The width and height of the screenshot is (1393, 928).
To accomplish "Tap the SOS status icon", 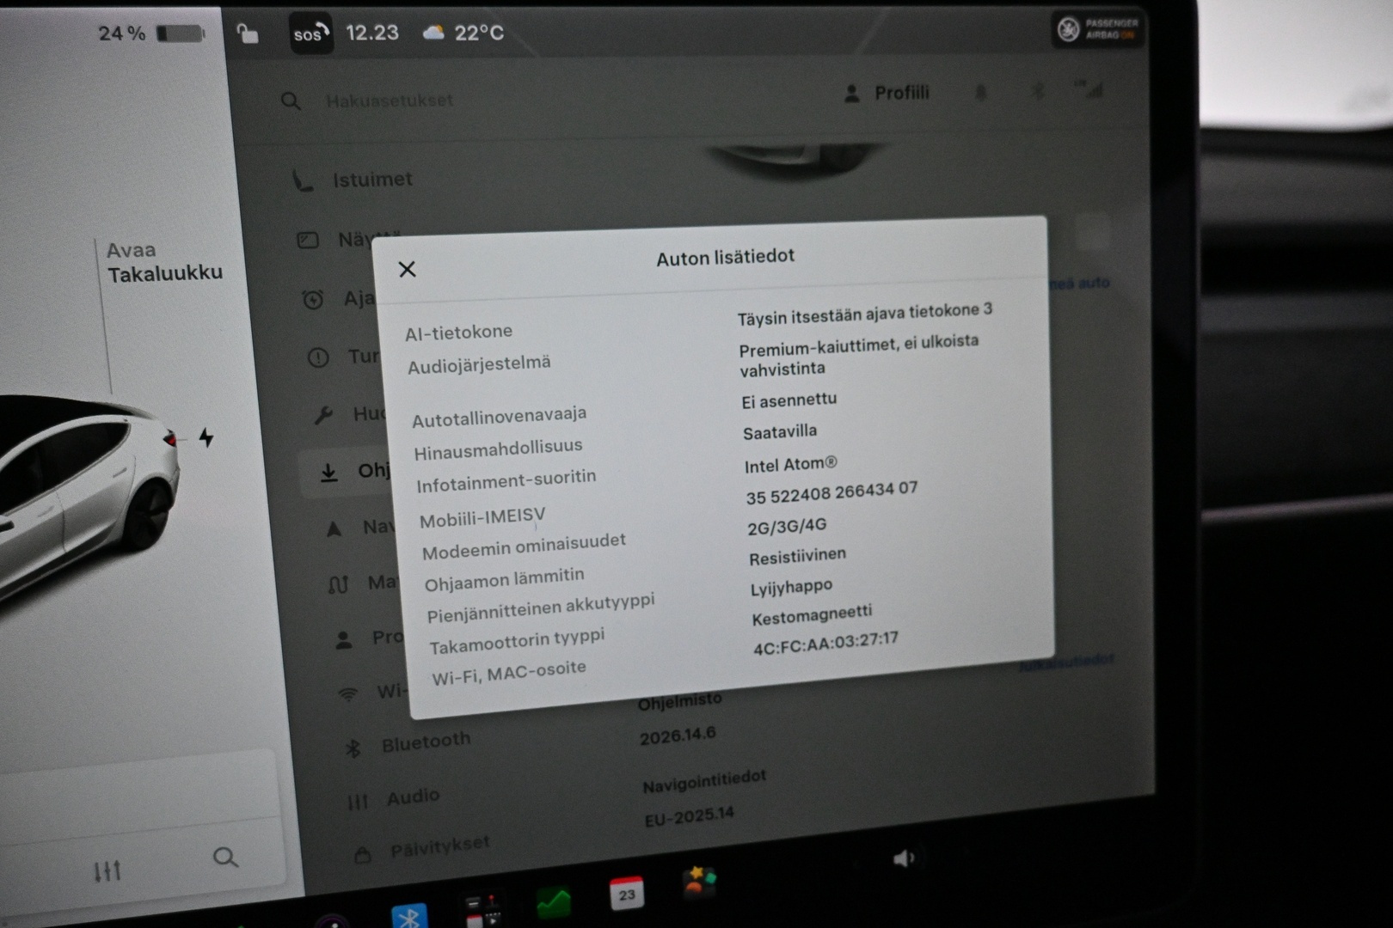I will [310, 34].
